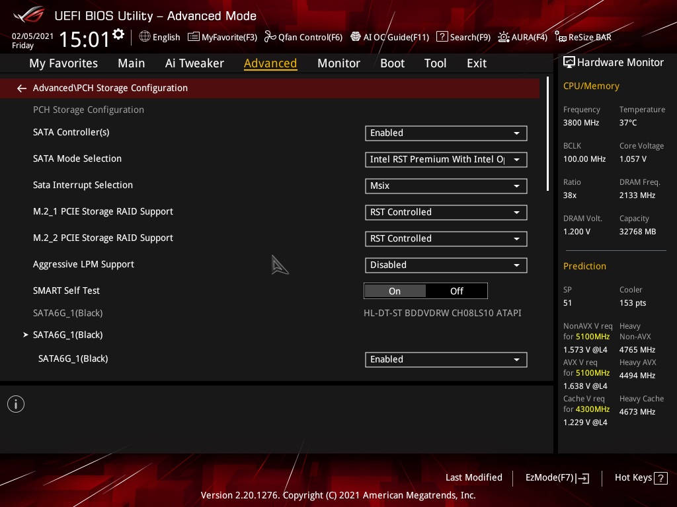This screenshot has width=677, height=507.
Task: Open Qfan Control fan tuning
Action: tap(303, 37)
